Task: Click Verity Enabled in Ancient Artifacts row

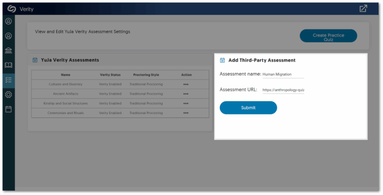Action: [x=110, y=94]
